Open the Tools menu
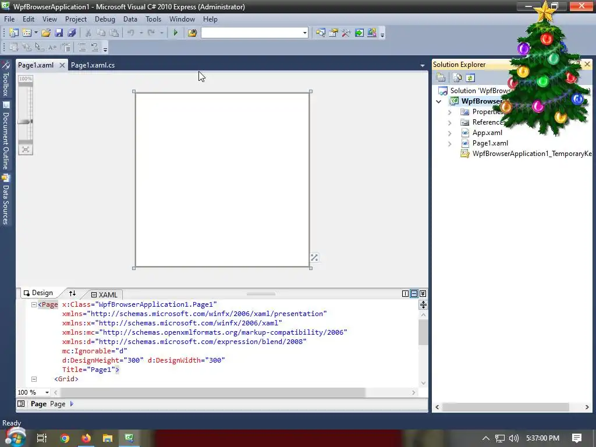 coord(153,19)
